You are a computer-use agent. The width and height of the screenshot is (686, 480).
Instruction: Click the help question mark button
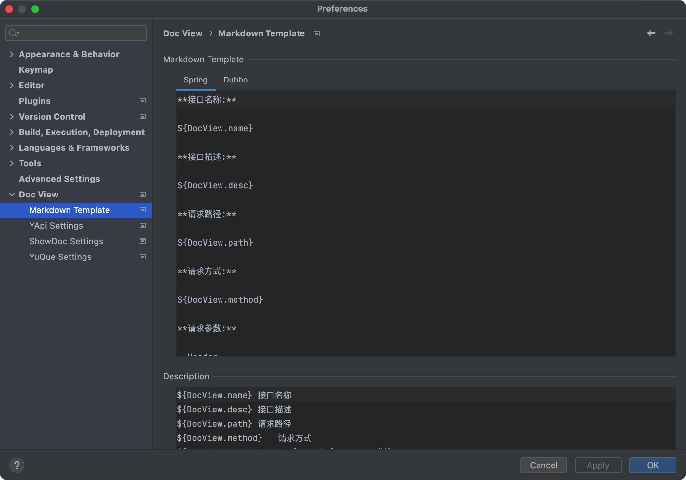pos(17,465)
